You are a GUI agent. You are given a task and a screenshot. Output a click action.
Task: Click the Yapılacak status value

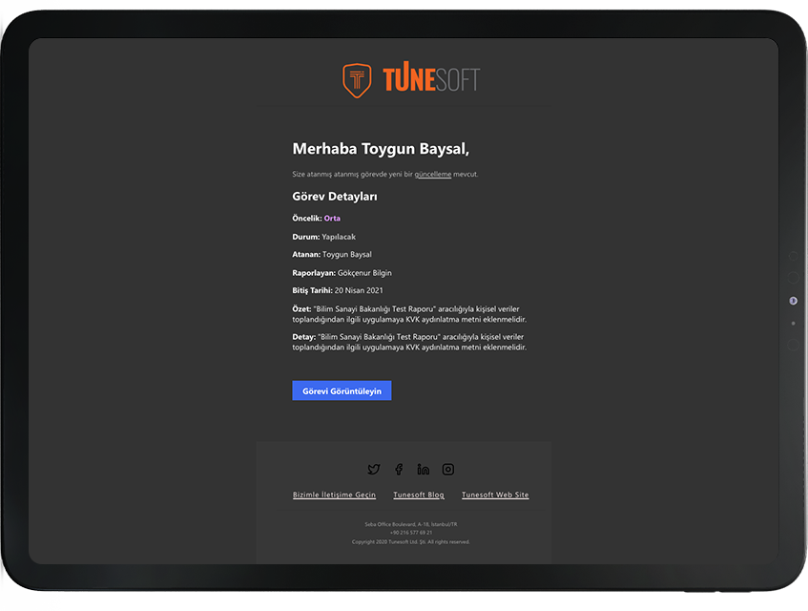point(339,237)
